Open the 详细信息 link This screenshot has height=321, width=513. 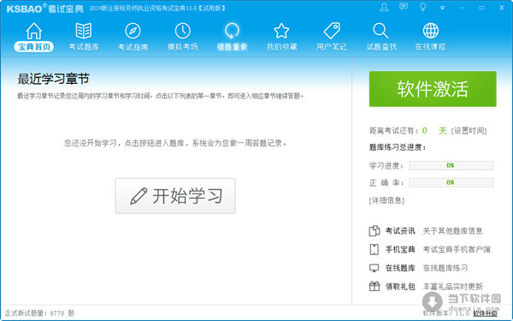point(386,200)
